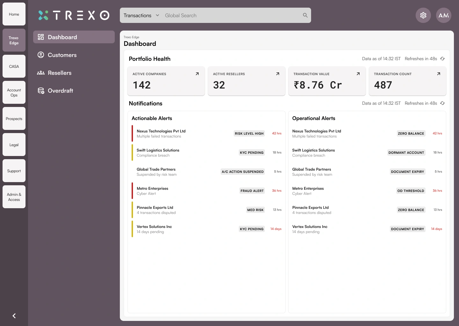Click the RISK LEVEL HIGH tag
This screenshot has height=326, width=459.
249,133
